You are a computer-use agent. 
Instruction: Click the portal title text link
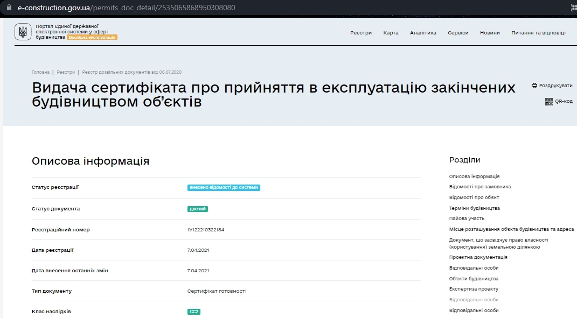(72, 32)
